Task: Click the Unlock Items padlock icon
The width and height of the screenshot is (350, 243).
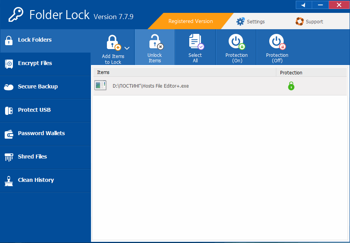Action: 155,42
